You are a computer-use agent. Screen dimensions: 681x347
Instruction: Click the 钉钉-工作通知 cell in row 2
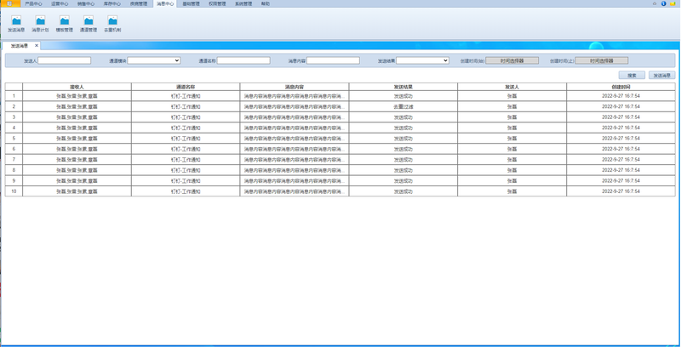tap(186, 106)
